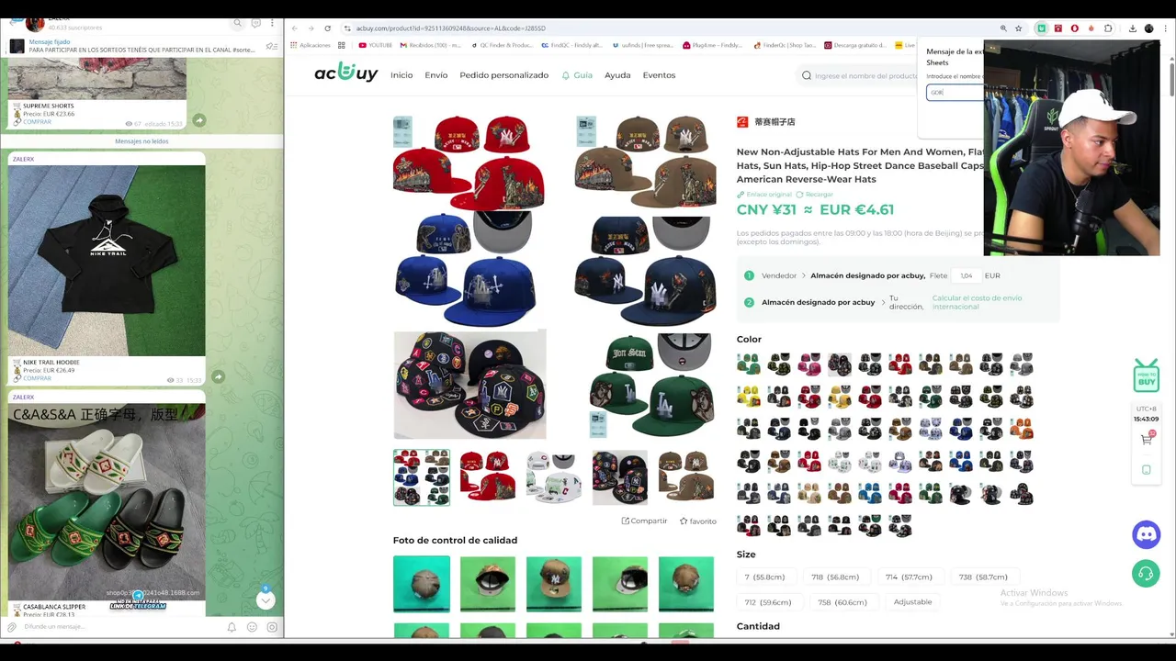This screenshot has height=661, width=1176.
Task: Open the Telegram discussion comments icon
Action: [x=256, y=23]
